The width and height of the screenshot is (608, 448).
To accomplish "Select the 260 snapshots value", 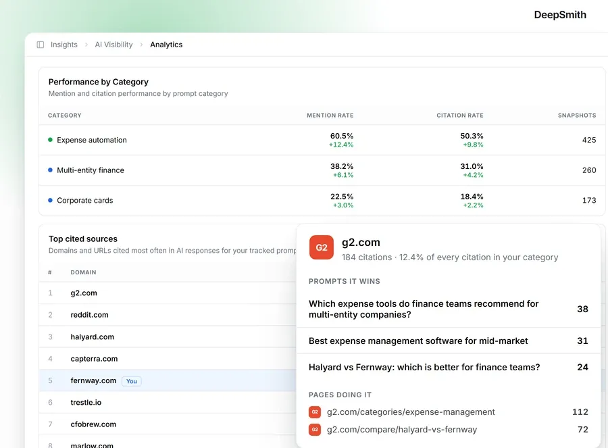I will pyautogui.click(x=589, y=170).
